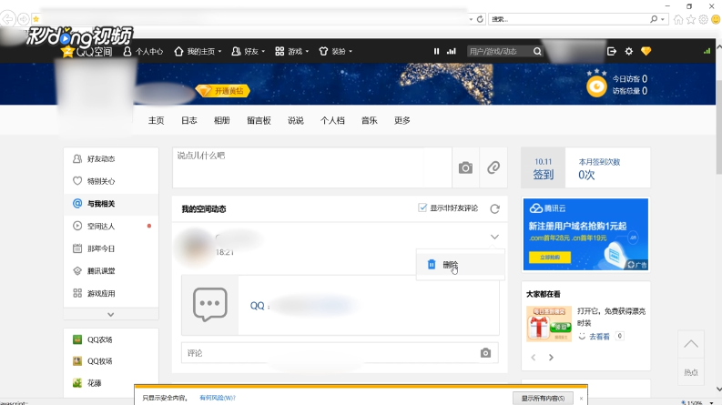Click the camera icon in the comment box

(485, 353)
